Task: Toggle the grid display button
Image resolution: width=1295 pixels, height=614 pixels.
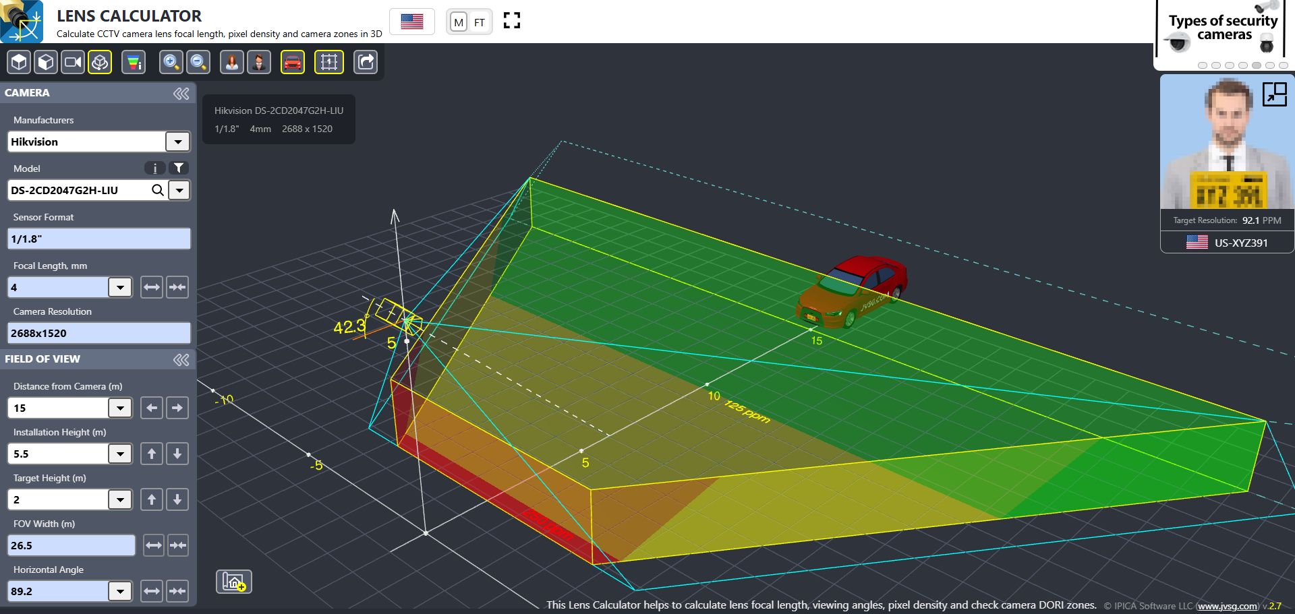Action: (x=329, y=63)
